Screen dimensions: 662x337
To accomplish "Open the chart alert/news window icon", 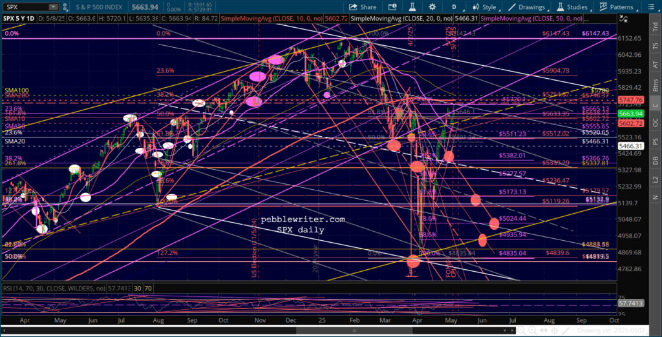I will point(392,6).
